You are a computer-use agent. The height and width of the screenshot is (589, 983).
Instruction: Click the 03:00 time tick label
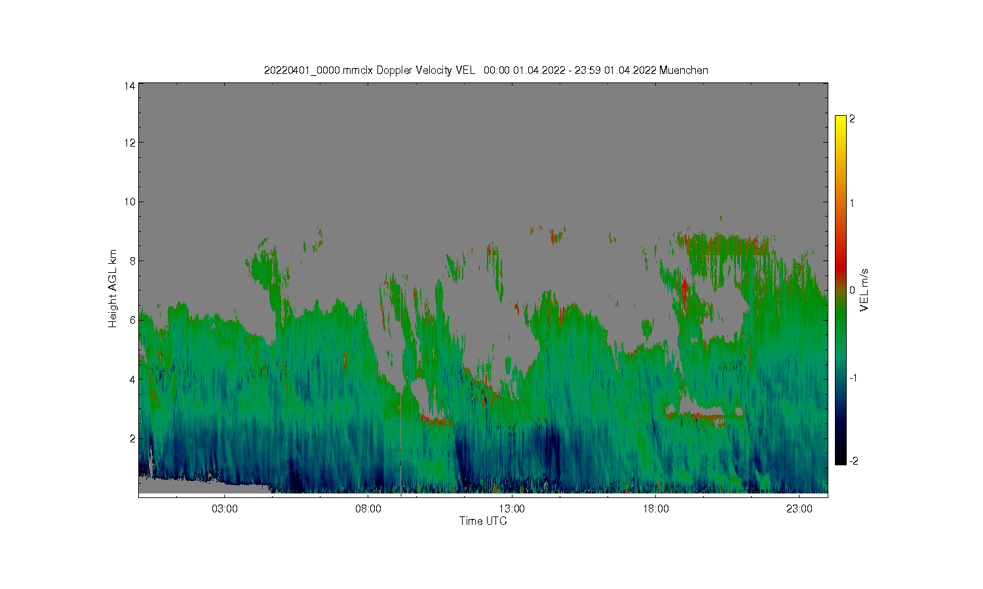pos(225,509)
